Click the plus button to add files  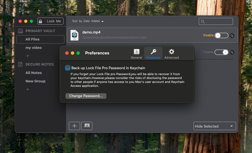[x=74, y=126]
